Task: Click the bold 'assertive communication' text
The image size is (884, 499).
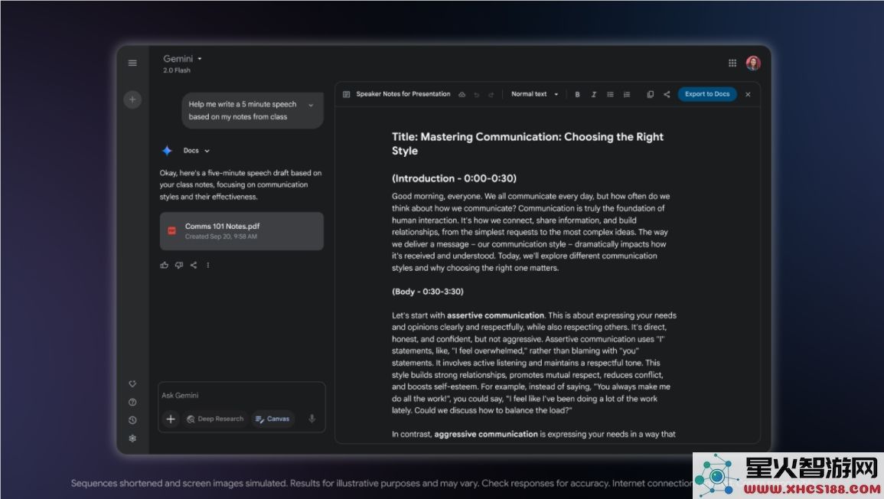Action: click(x=495, y=316)
